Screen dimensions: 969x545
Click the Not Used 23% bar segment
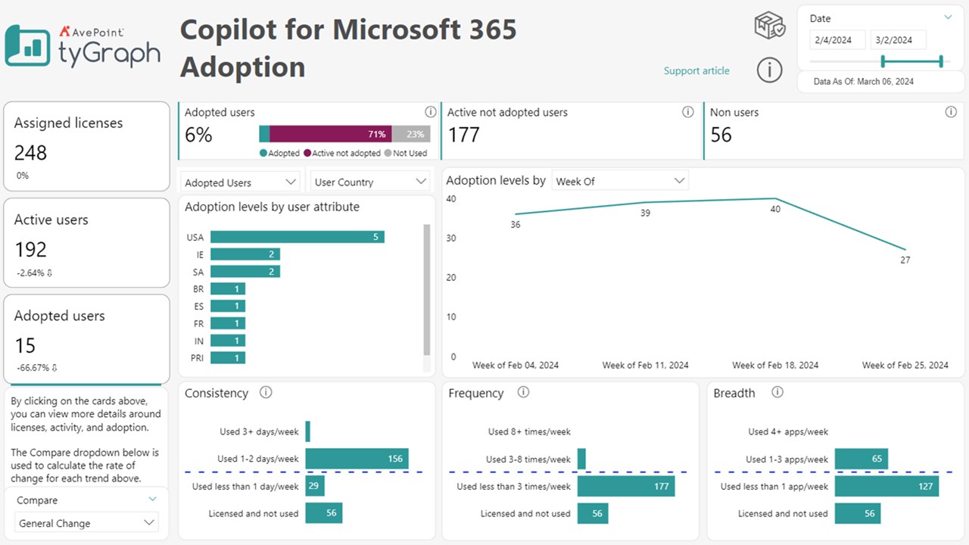coord(411,134)
